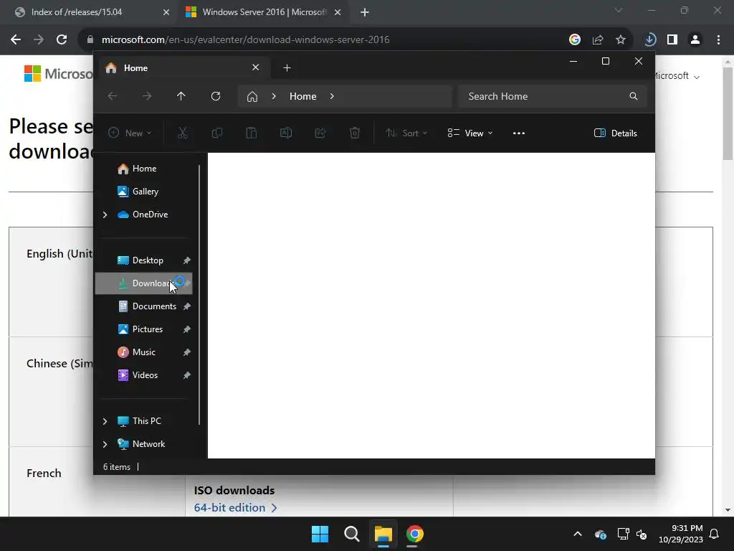Click the pin icon next to Desktop
The image size is (734, 551).
click(x=187, y=260)
